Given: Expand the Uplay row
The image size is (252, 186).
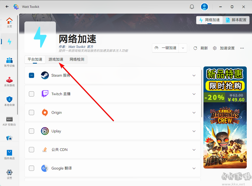Looking at the screenshot, I should [x=194, y=131].
